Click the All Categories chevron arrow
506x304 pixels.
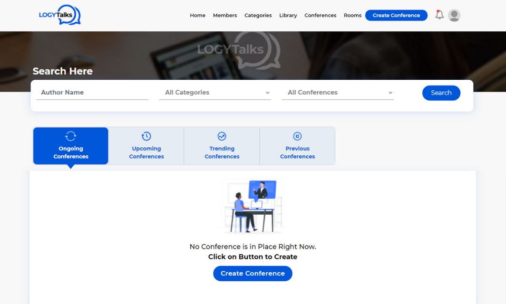[268, 93]
